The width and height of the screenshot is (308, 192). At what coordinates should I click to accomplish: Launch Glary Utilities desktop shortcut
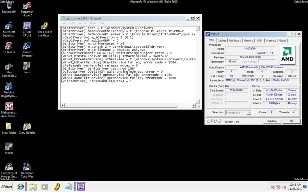(27, 128)
